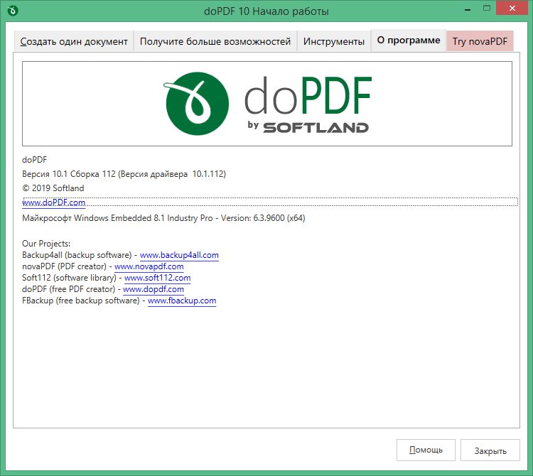The height and width of the screenshot is (476, 533).
Task: Click the doPDF icon in the title bar
Action: (13, 11)
